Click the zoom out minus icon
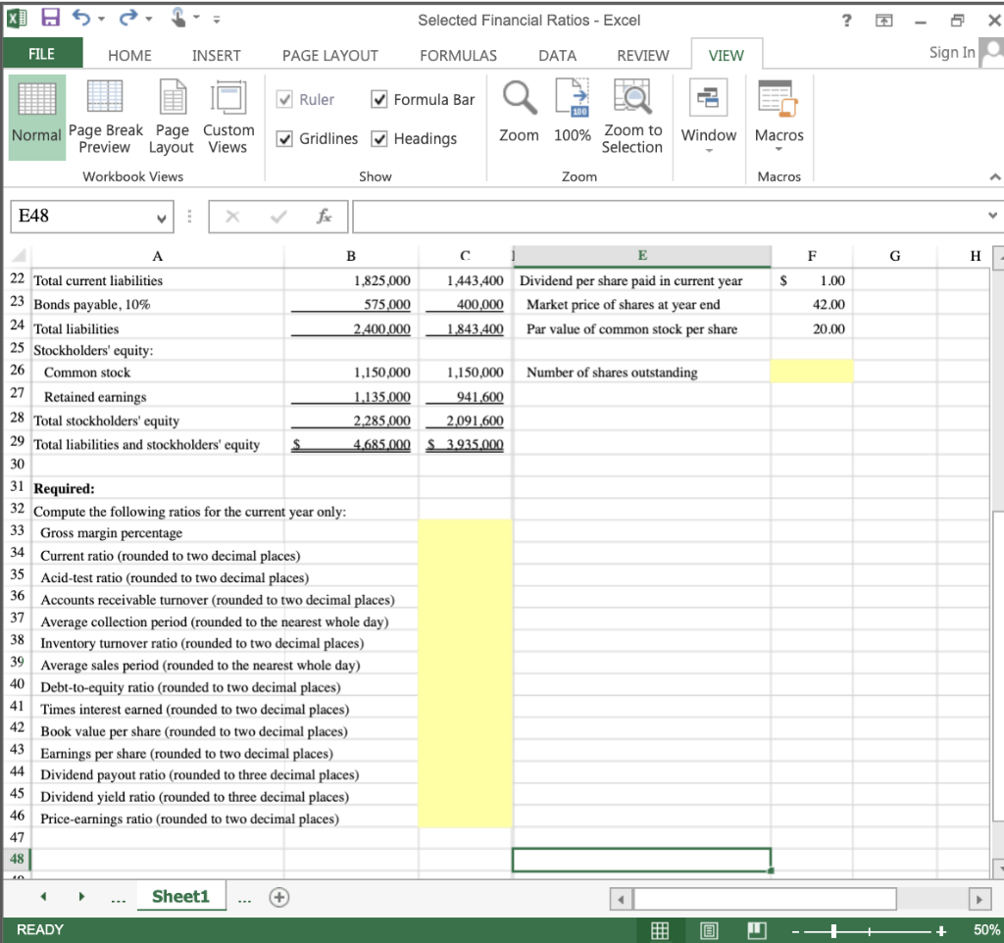1004x943 pixels. [795, 931]
